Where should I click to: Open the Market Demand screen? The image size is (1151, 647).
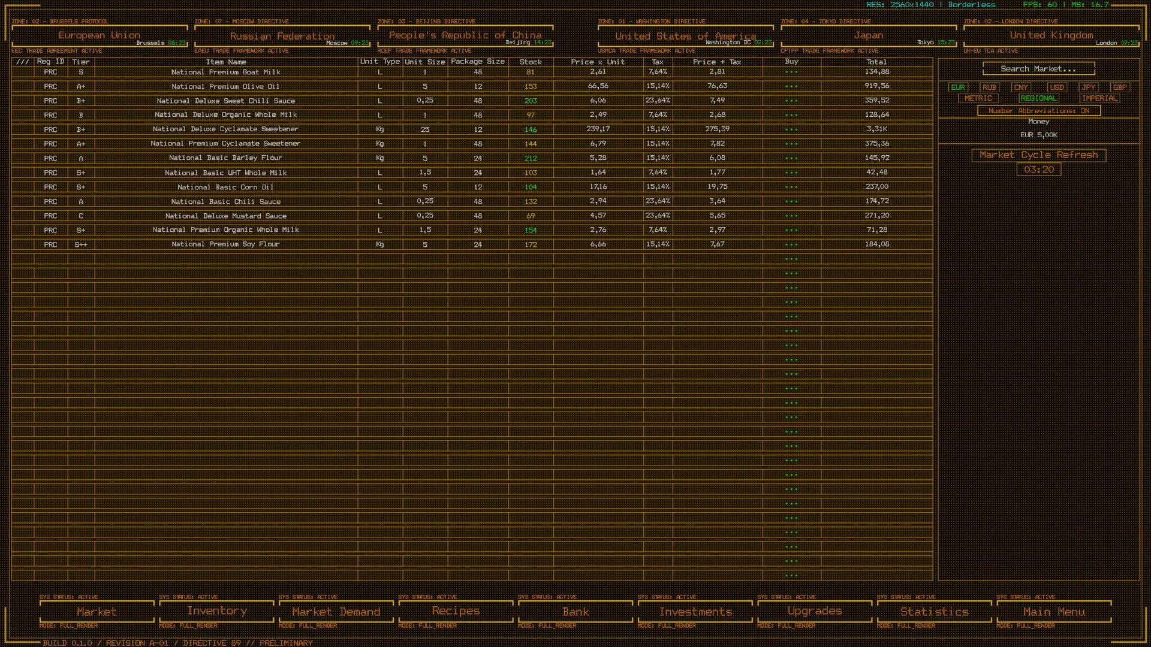(x=336, y=612)
